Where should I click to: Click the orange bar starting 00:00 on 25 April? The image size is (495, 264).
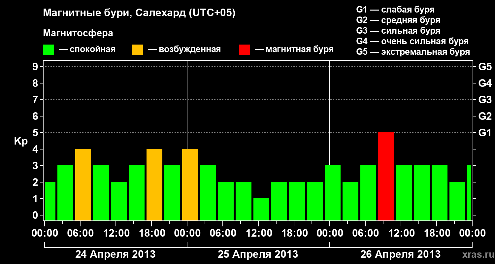(190, 184)
